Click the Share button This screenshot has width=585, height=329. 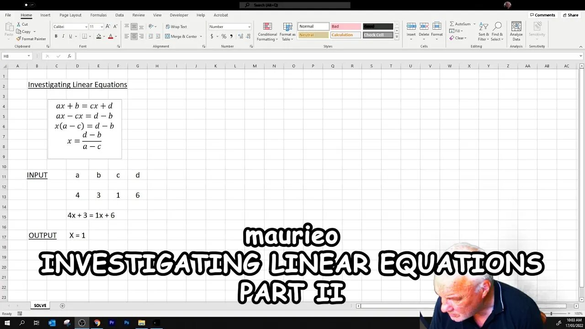tap(570, 15)
